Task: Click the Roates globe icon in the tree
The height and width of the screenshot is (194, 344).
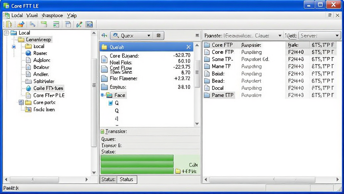Action: pos(28,53)
